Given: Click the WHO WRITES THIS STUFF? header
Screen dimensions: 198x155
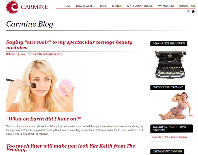Looking at the screenshot, I should click(x=169, y=44).
